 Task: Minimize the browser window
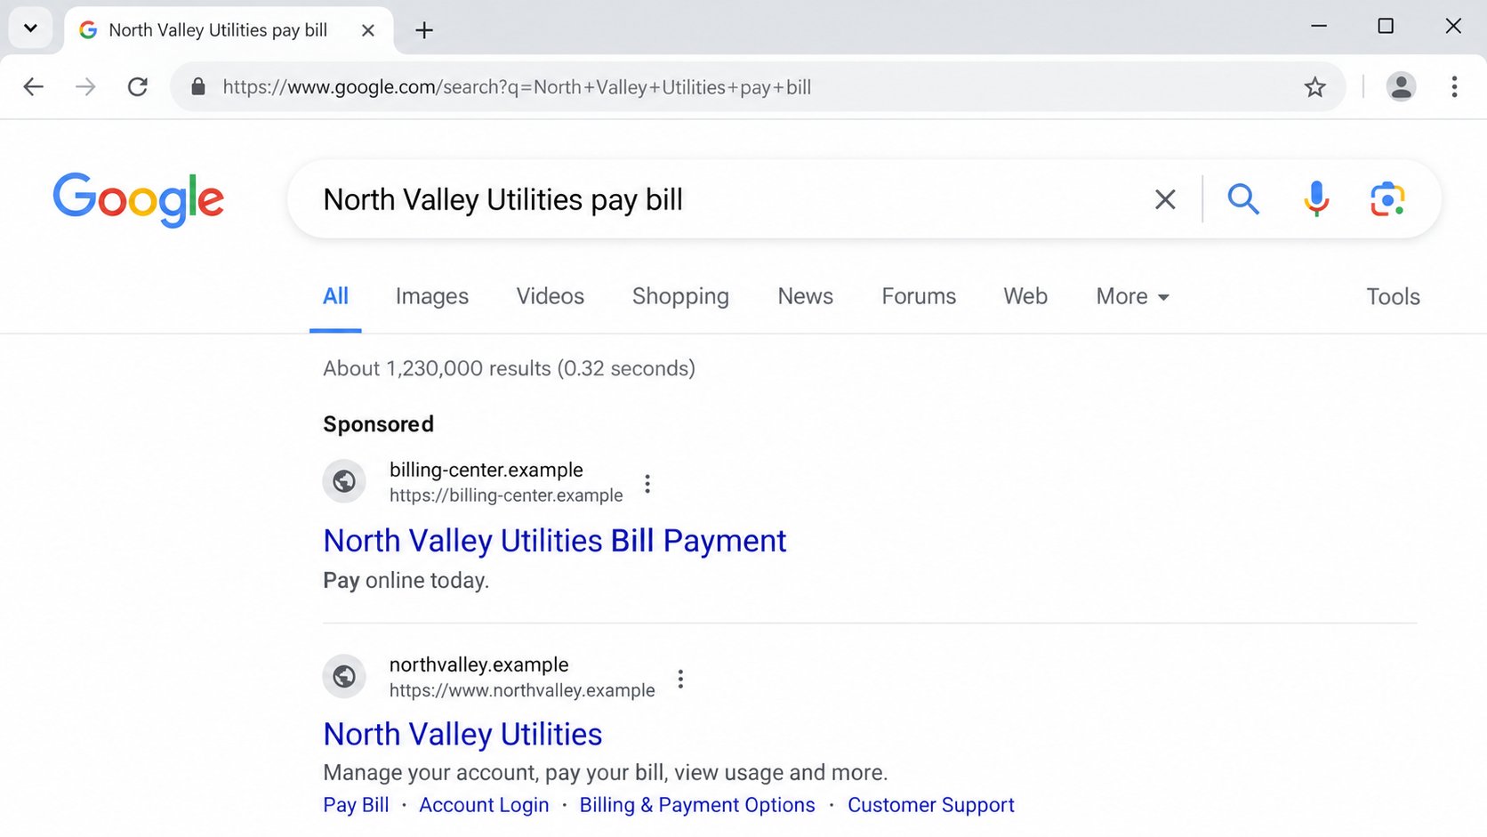pos(1319,27)
